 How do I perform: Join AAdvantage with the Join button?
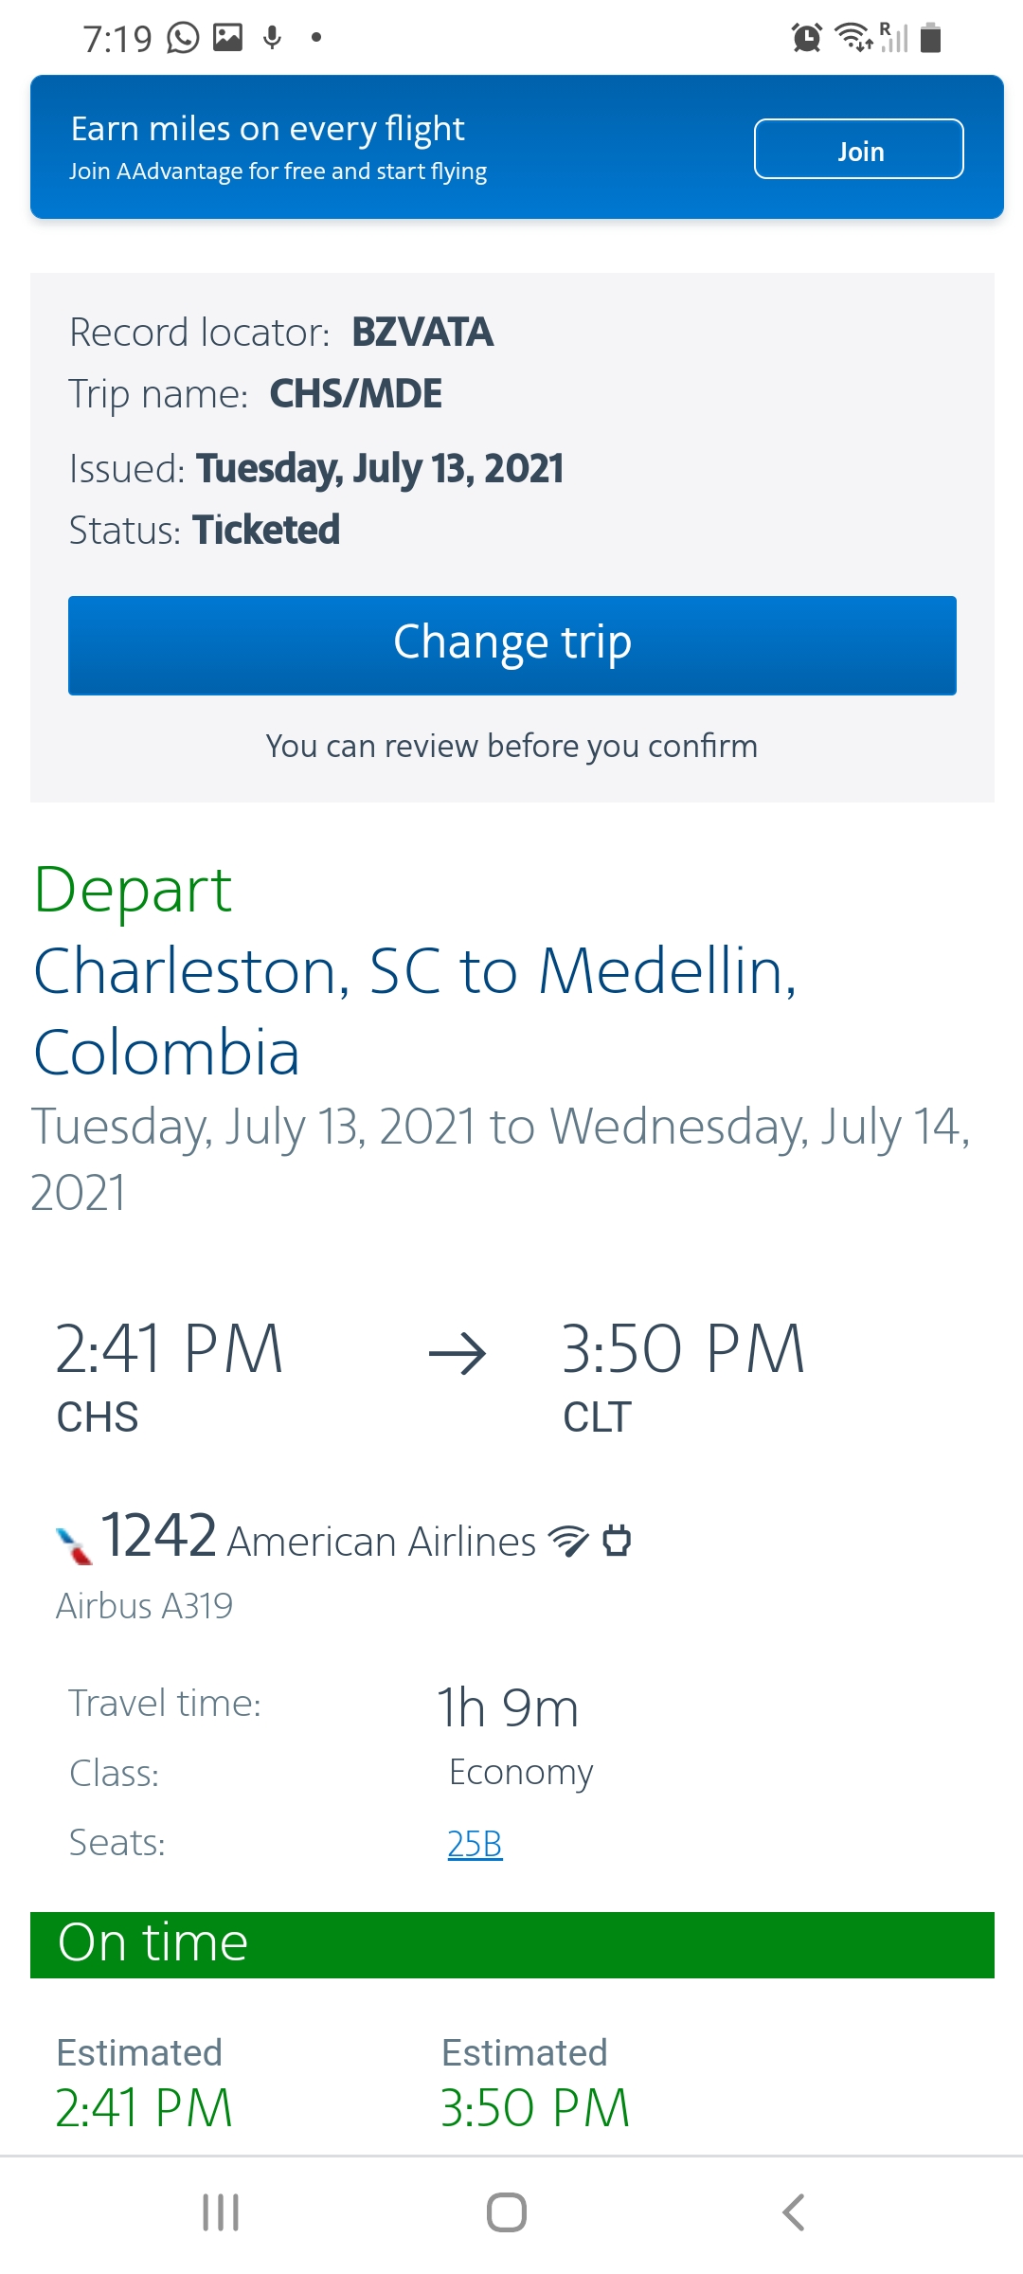coord(858,150)
